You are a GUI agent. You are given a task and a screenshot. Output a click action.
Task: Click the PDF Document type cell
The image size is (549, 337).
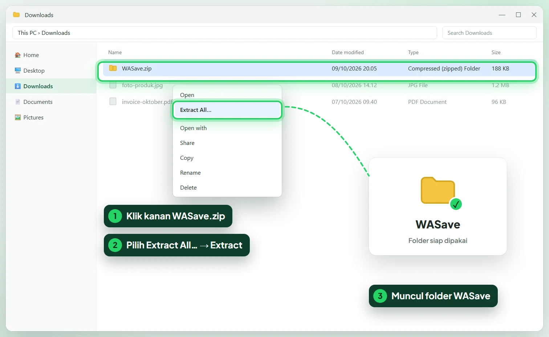427,102
